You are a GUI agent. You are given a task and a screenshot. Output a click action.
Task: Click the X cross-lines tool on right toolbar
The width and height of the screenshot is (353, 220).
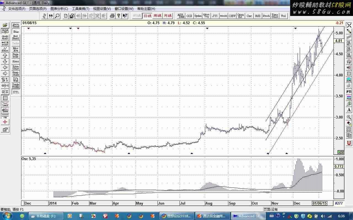click(x=349, y=25)
